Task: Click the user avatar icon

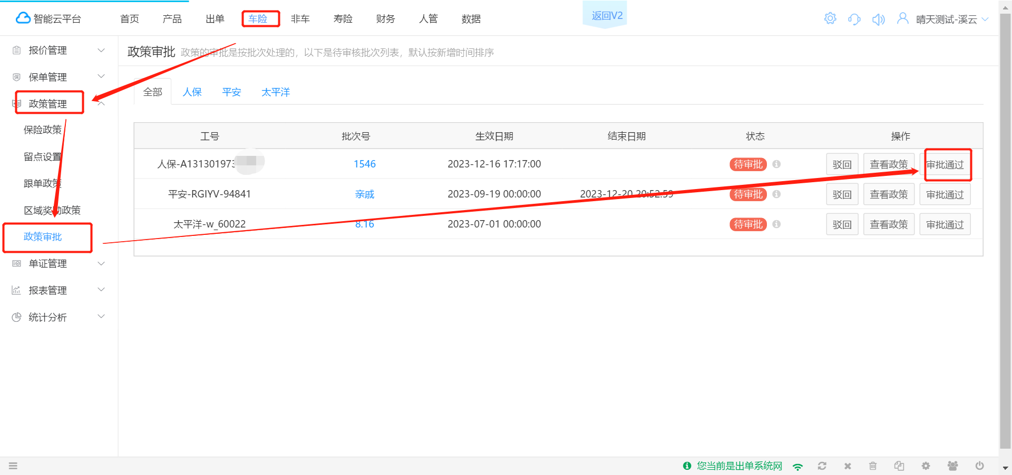Action: pyautogui.click(x=903, y=19)
